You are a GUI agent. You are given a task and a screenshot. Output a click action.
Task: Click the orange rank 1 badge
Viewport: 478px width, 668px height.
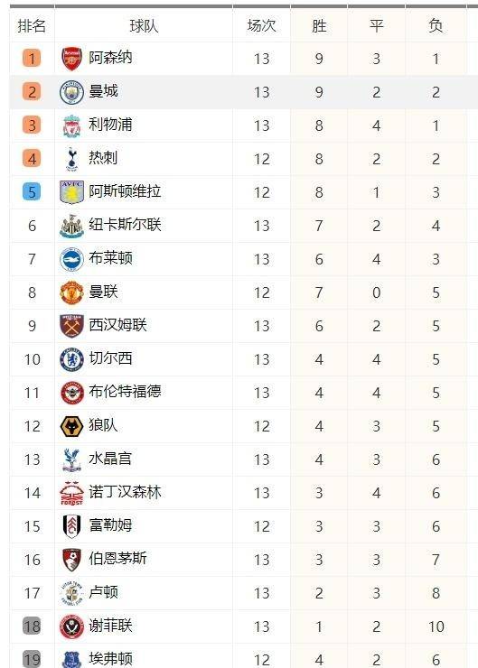coord(32,59)
